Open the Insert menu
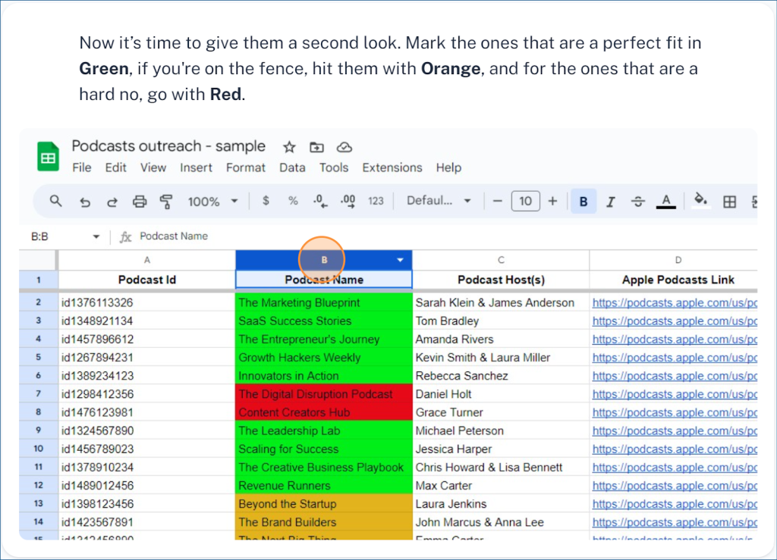The image size is (777, 560). click(197, 167)
